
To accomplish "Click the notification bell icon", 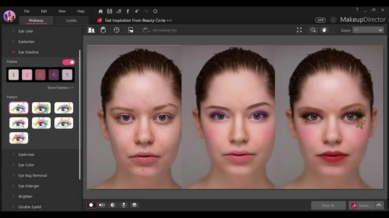I will [x=333, y=20].
